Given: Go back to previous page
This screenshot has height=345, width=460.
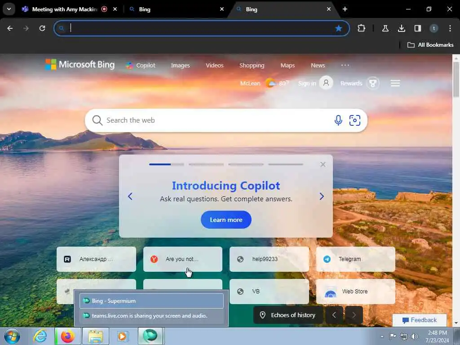Looking at the screenshot, I should pos(10,28).
